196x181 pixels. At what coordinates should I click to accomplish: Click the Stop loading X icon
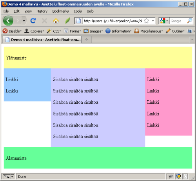point(44,21)
